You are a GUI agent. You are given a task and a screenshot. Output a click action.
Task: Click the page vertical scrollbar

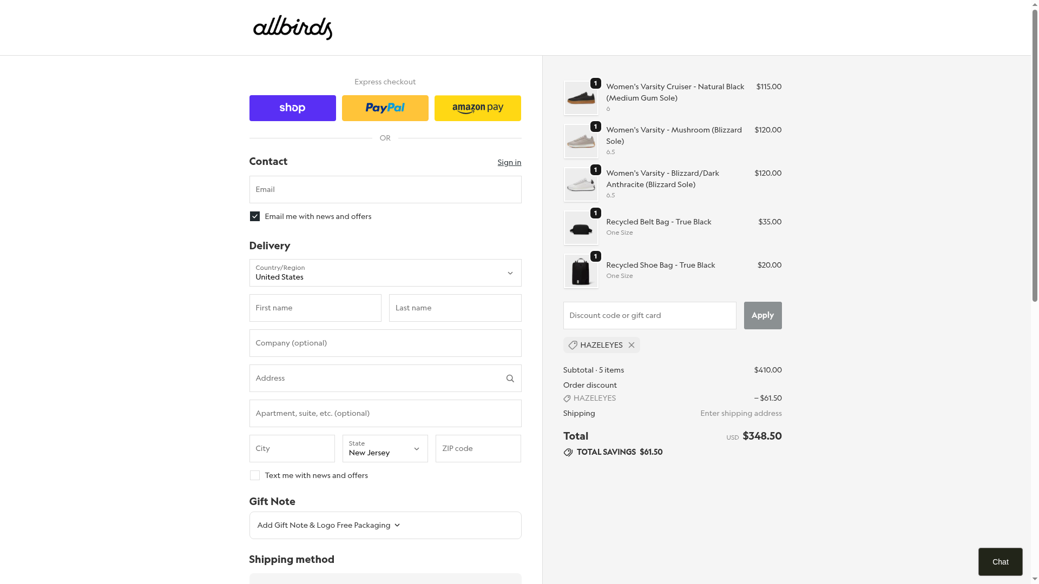(x=1035, y=162)
